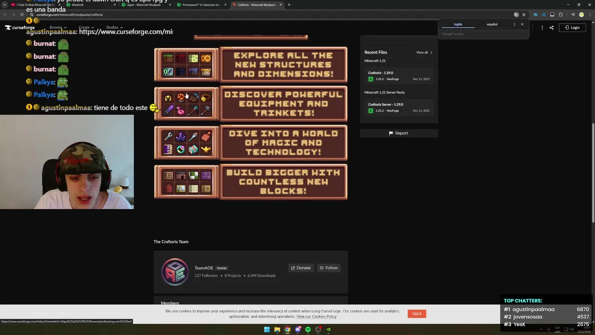Click the 'Minecraft 1.21 Server Packs' label
Screen dimensions: 595x335
384,93
